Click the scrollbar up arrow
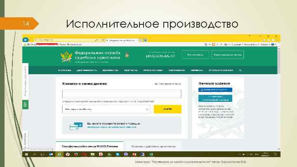Image resolution: width=297 pixels, height=167 pixels. coord(278,49)
